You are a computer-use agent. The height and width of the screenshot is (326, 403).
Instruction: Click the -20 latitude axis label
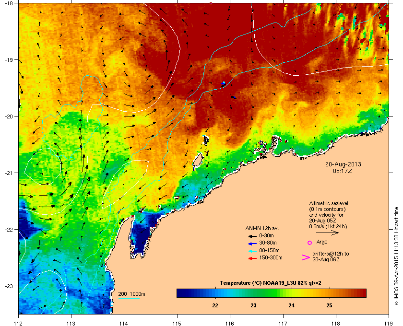(x=9, y=116)
